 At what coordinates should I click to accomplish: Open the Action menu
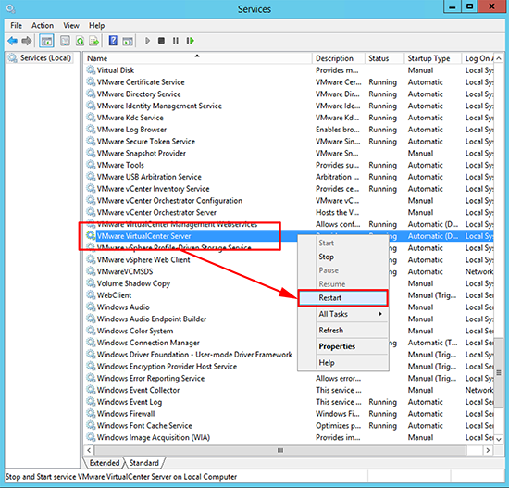tap(43, 25)
